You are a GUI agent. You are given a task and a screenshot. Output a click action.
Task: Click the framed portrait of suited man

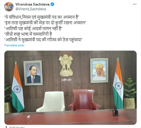pyautogui.click(x=33, y=73)
